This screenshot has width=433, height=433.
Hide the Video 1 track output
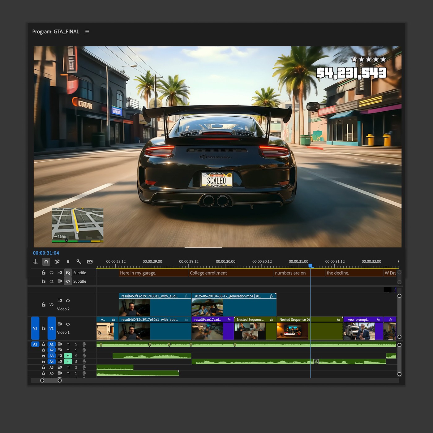68,324
